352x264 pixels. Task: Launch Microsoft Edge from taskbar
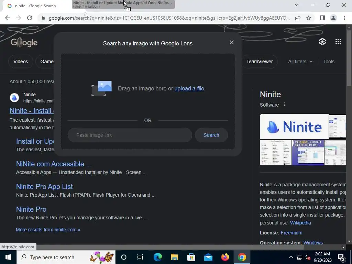[157, 257]
